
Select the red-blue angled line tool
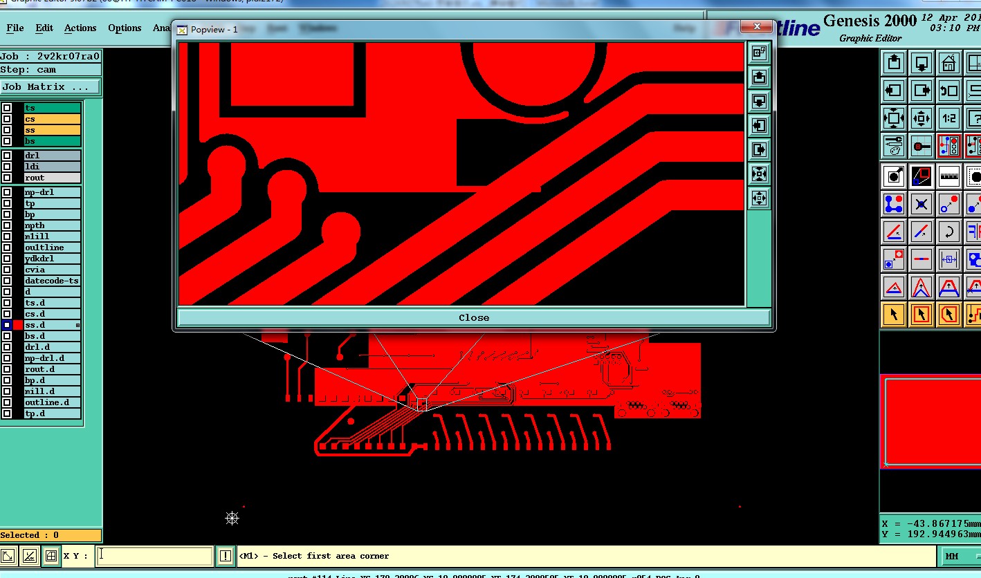pyautogui.click(x=894, y=232)
